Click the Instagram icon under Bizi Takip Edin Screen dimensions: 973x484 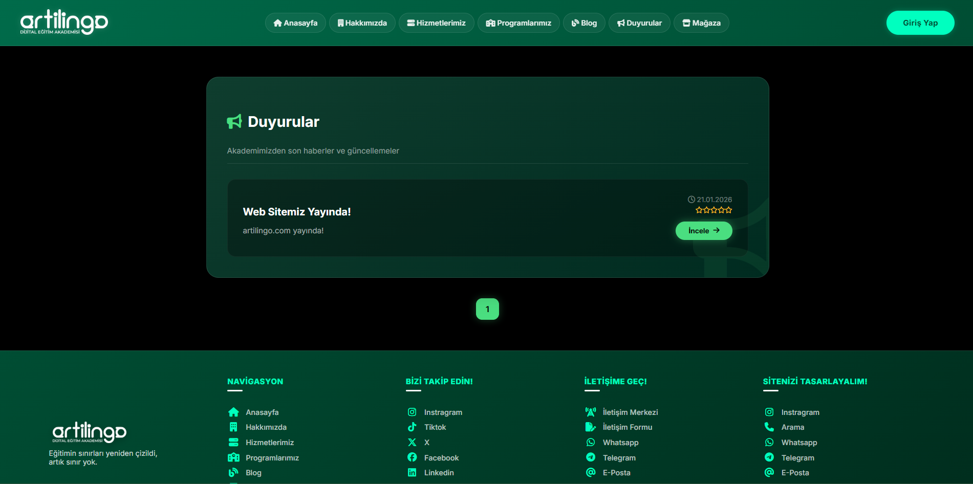(x=412, y=412)
